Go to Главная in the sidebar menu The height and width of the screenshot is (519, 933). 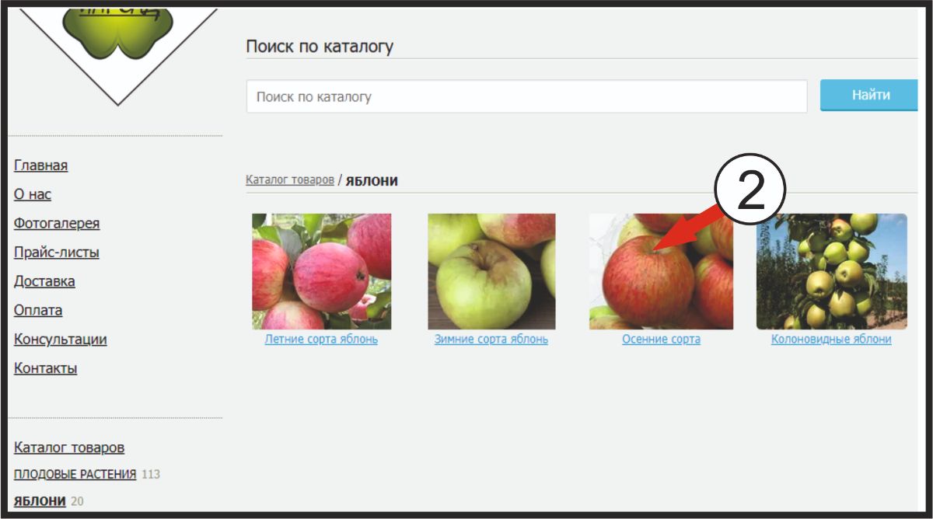pyautogui.click(x=41, y=165)
